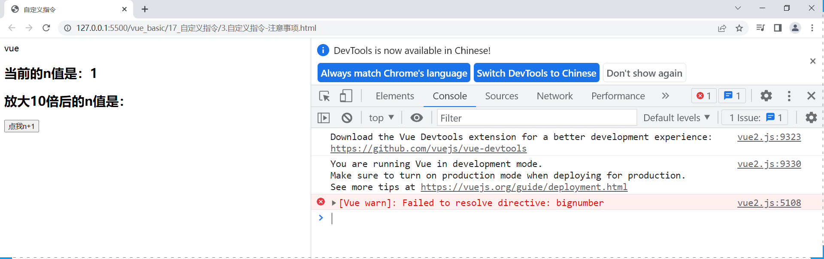Bookmark this page with the star icon
Image resolution: width=824 pixels, height=259 pixels.
point(739,28)
